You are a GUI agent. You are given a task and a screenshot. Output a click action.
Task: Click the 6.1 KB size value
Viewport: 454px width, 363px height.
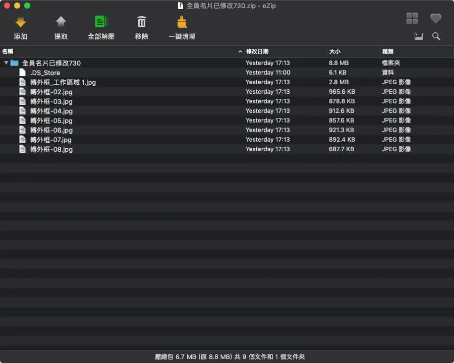[337, 73]
